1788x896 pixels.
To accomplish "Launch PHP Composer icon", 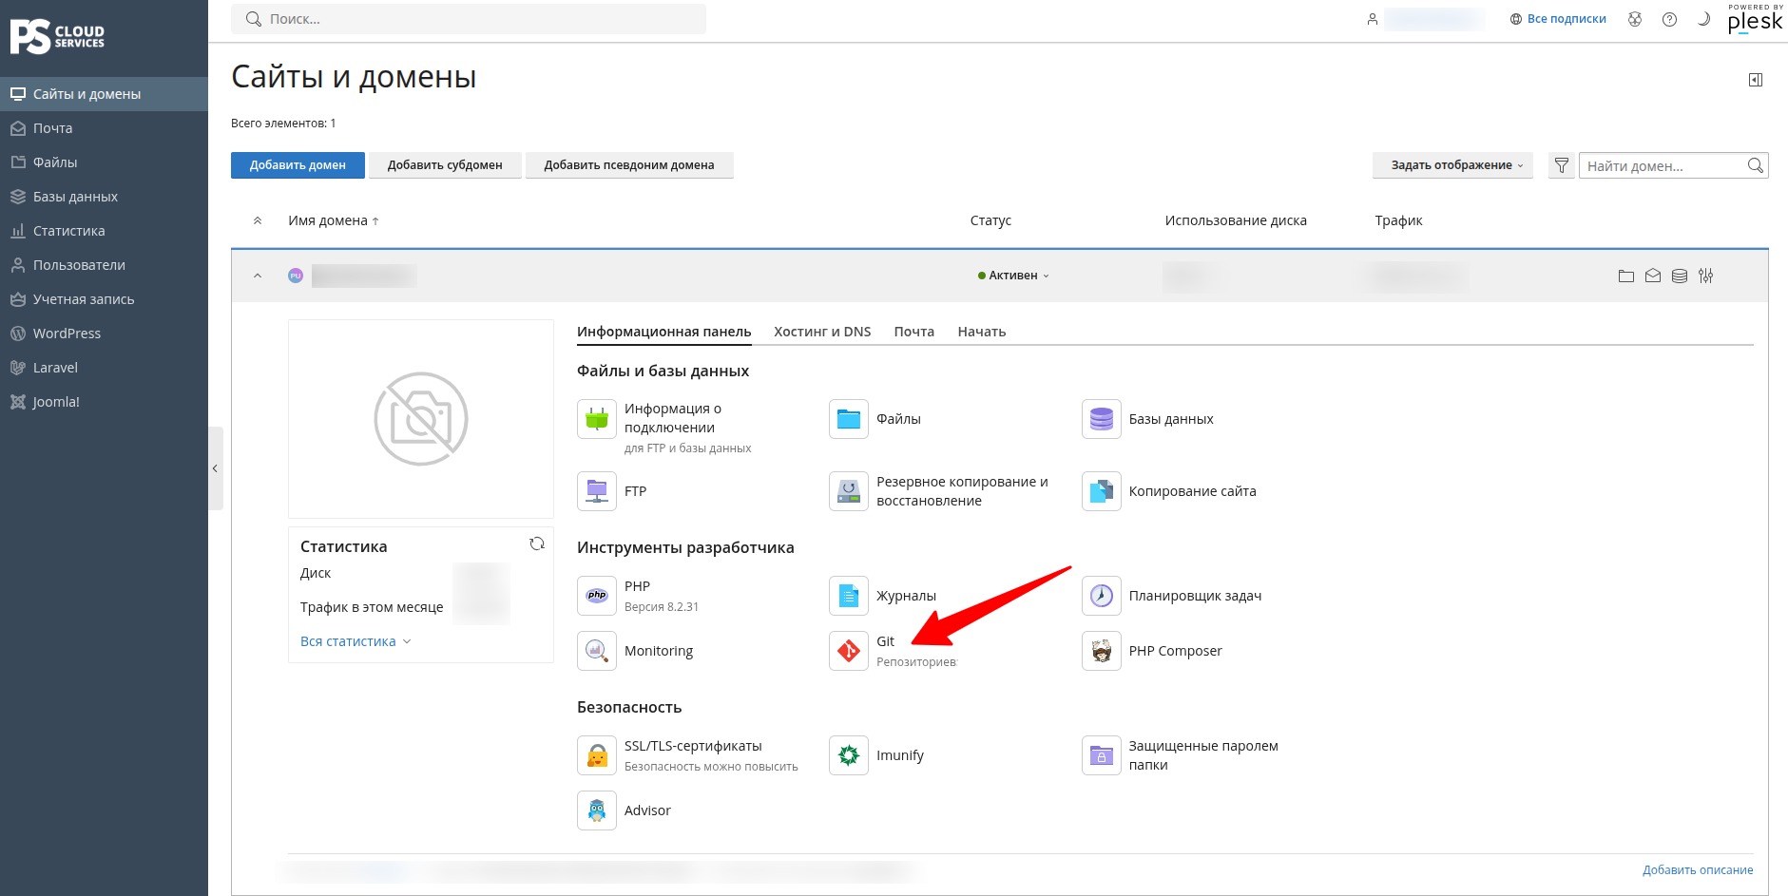I will coord(1101,651).
